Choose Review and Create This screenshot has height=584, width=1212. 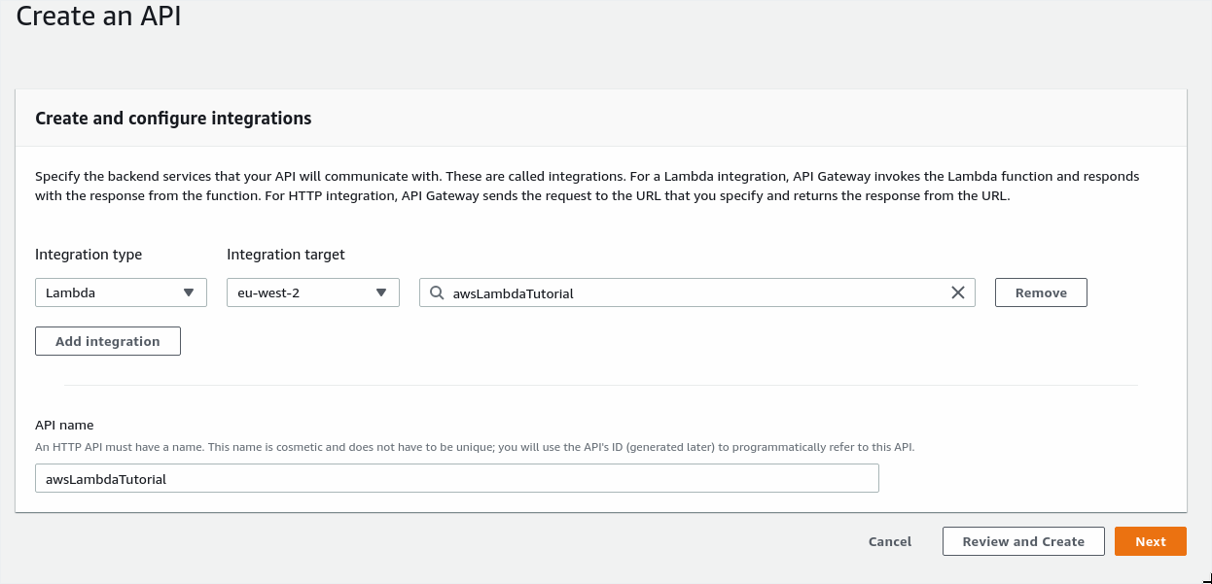(x=1022, y=541)
